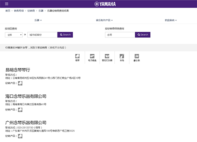Filter by the wind and percussion icon
197x142 pixels.
point(107,57)
